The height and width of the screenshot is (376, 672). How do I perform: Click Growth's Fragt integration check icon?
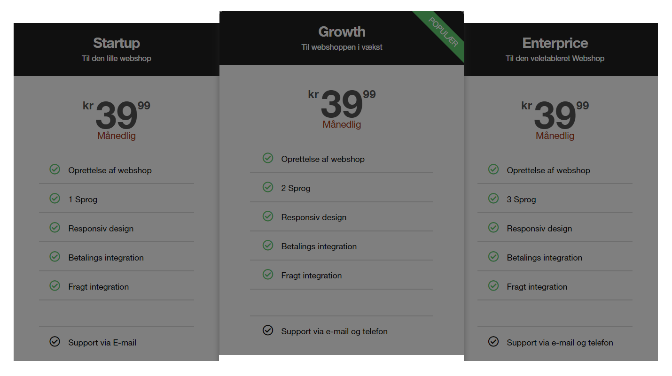[x=268, y=274]
